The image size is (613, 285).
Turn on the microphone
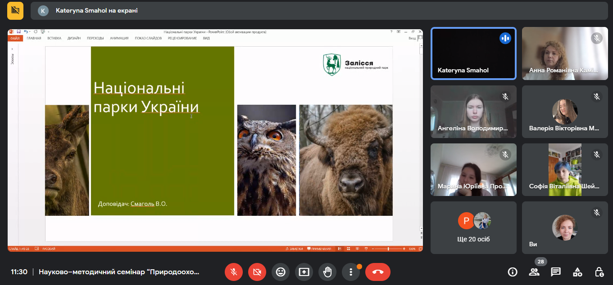pyautogui.click(x=234, y=272)
